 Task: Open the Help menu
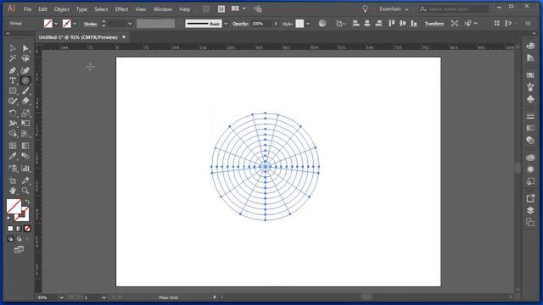(185, 9)
